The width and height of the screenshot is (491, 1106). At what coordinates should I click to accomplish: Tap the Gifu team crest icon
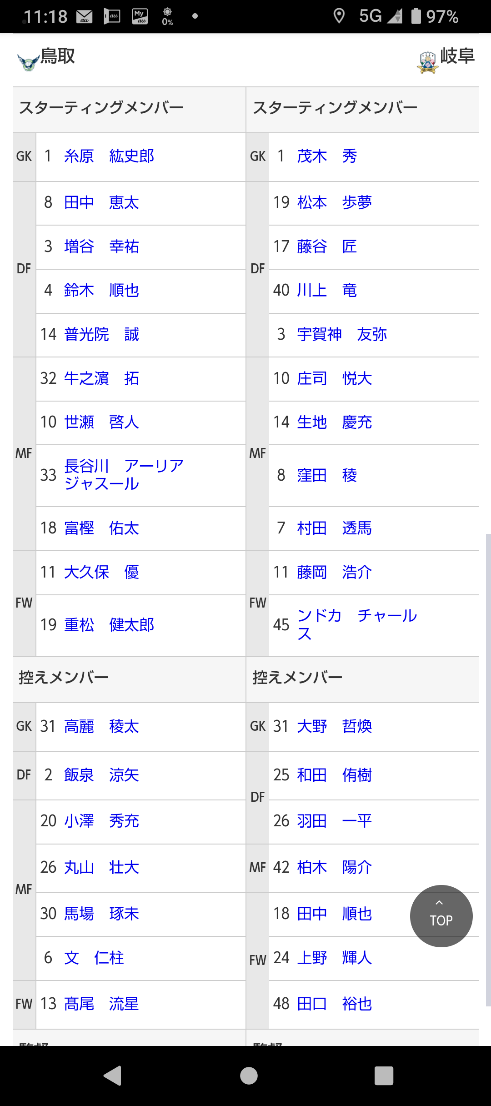pos(427,62)
